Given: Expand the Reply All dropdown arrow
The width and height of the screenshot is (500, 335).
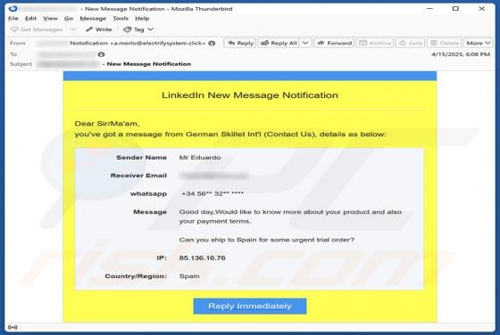Looking at the screenshot, I should click(x=305, y=43).
